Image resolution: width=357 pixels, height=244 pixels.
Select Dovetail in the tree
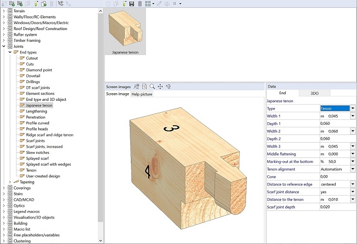pyautogui.click(x=33, y=76)
